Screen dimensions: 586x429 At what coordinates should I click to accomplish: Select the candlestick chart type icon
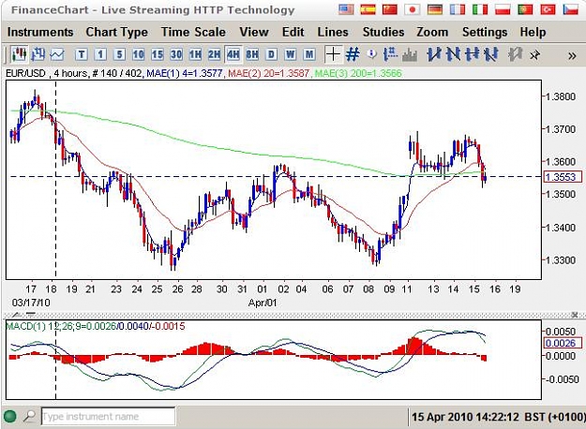19,54
